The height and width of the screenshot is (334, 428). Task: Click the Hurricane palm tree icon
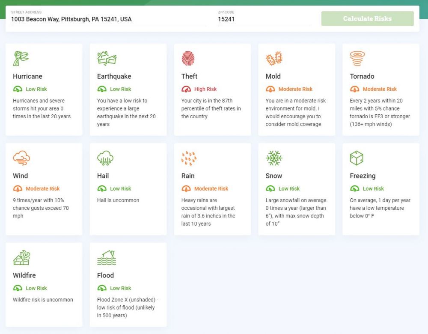pos(21,58)
